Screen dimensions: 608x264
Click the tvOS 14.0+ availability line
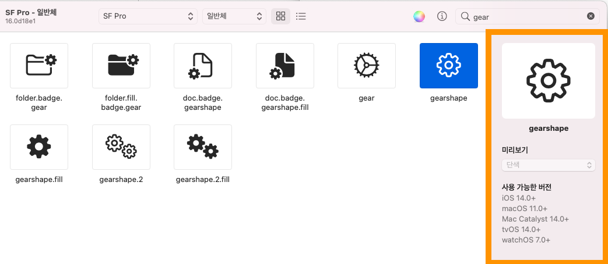(521, 230)
